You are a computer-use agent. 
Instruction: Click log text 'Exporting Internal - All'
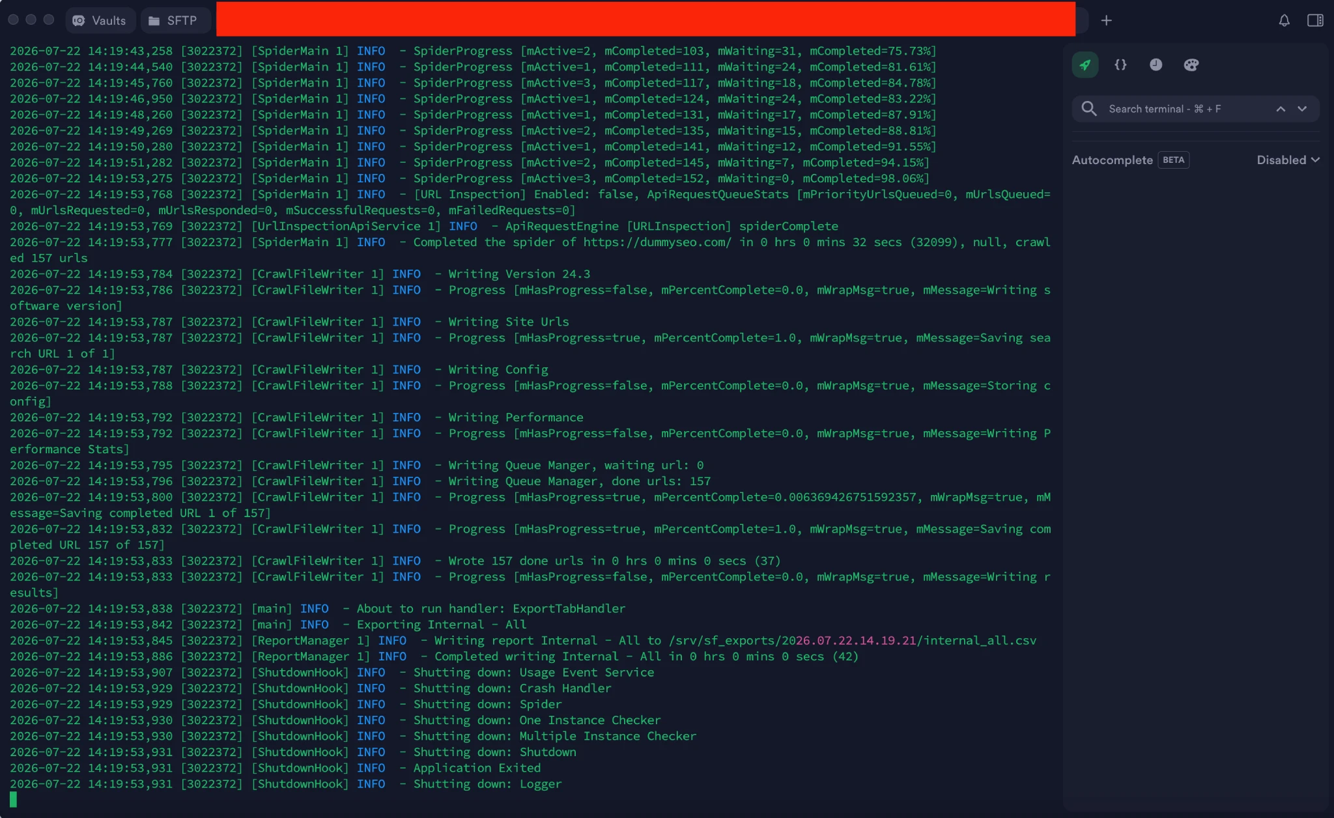coord(441,625)
